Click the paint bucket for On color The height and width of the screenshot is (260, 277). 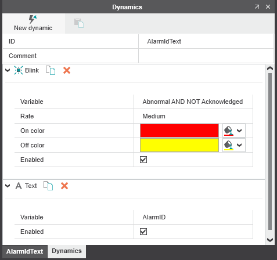[229, 131]
